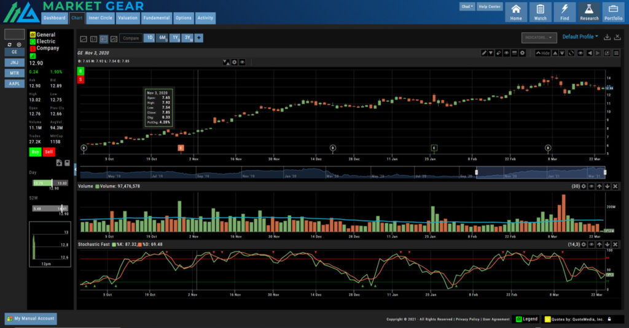Open the Fundamental tab
This screenshot has width=629, height=328.
156,18
